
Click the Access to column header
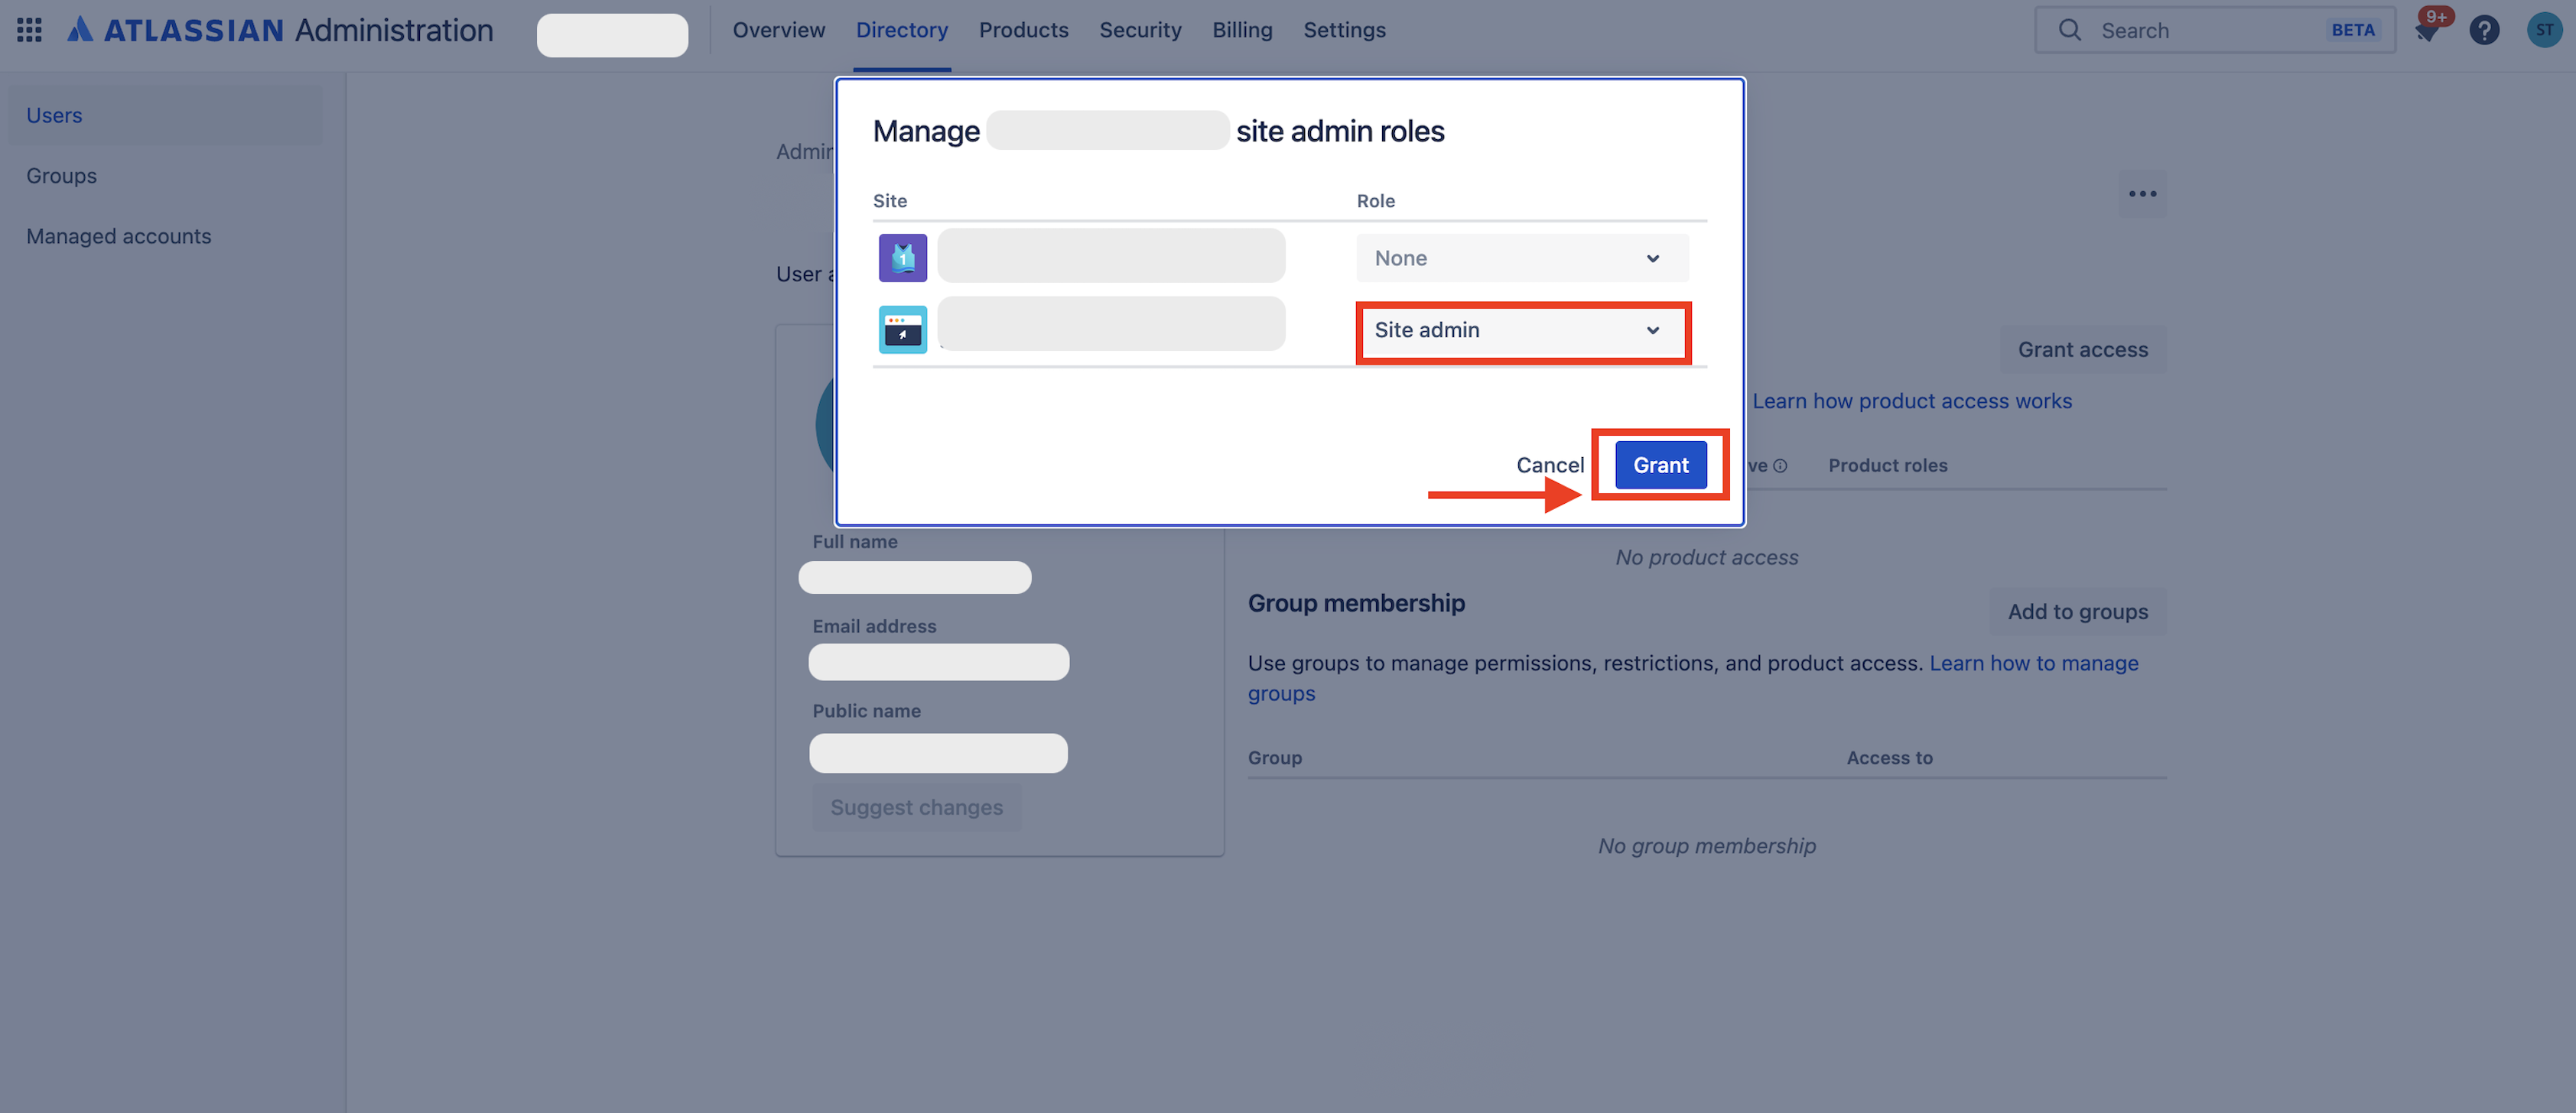[x=1889, y=758]
